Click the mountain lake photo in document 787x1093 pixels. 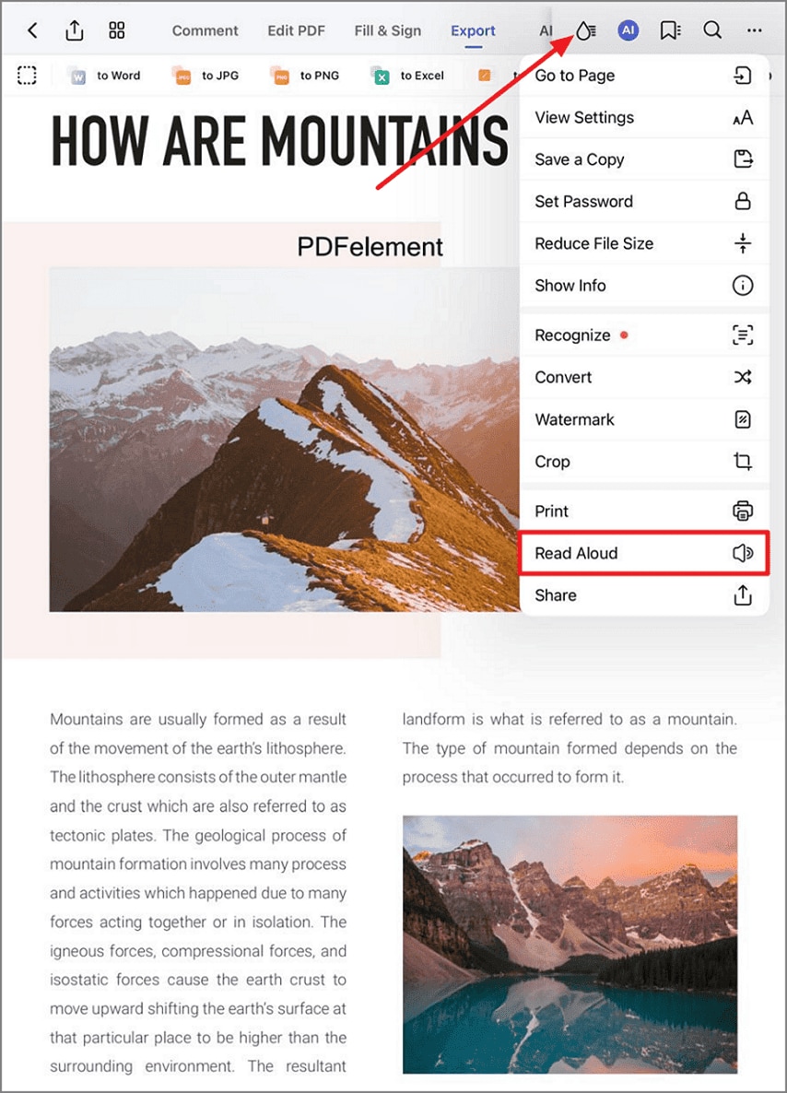(570, 944)
